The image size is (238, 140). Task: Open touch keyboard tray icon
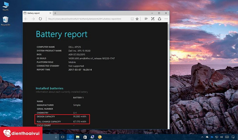[x=227, y=137]
